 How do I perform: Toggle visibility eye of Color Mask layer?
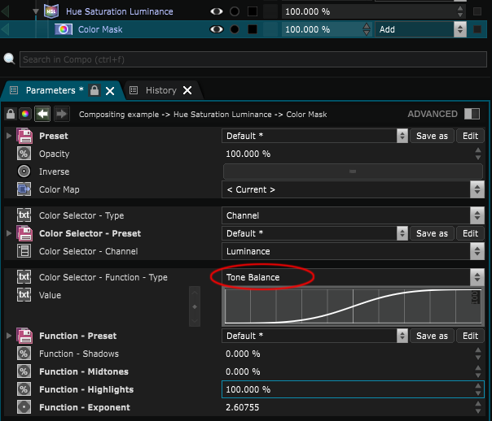point(217,29)
